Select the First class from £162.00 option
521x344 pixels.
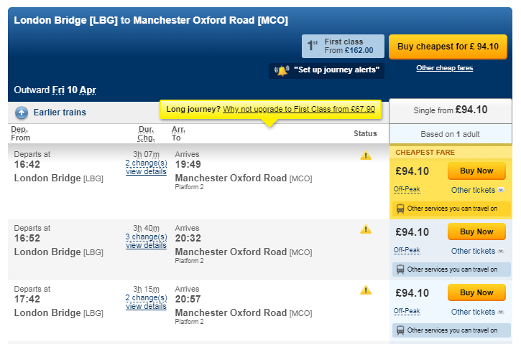click(x=343, y=46)
